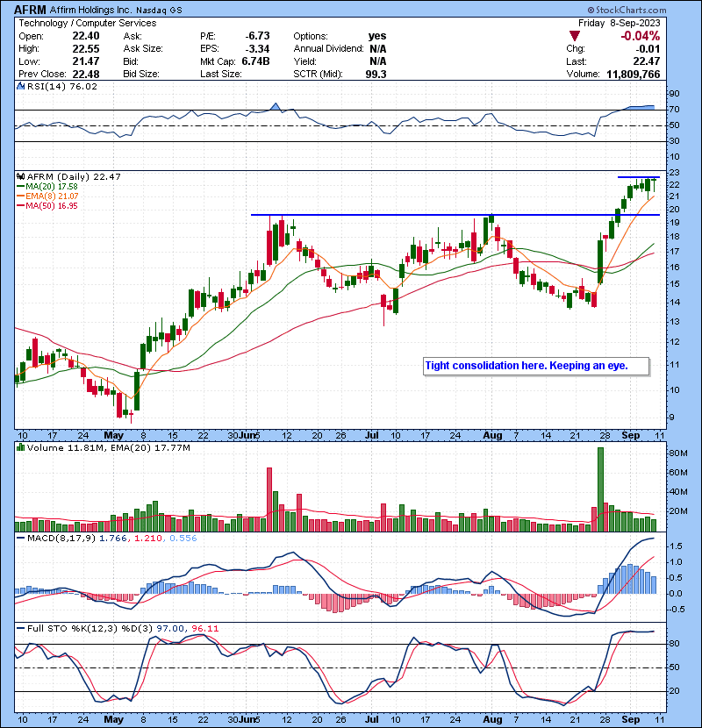This screenshot has height=728, width=702.
Task: Click the Annual Dividend N/A value
Action: click(377, 49)
